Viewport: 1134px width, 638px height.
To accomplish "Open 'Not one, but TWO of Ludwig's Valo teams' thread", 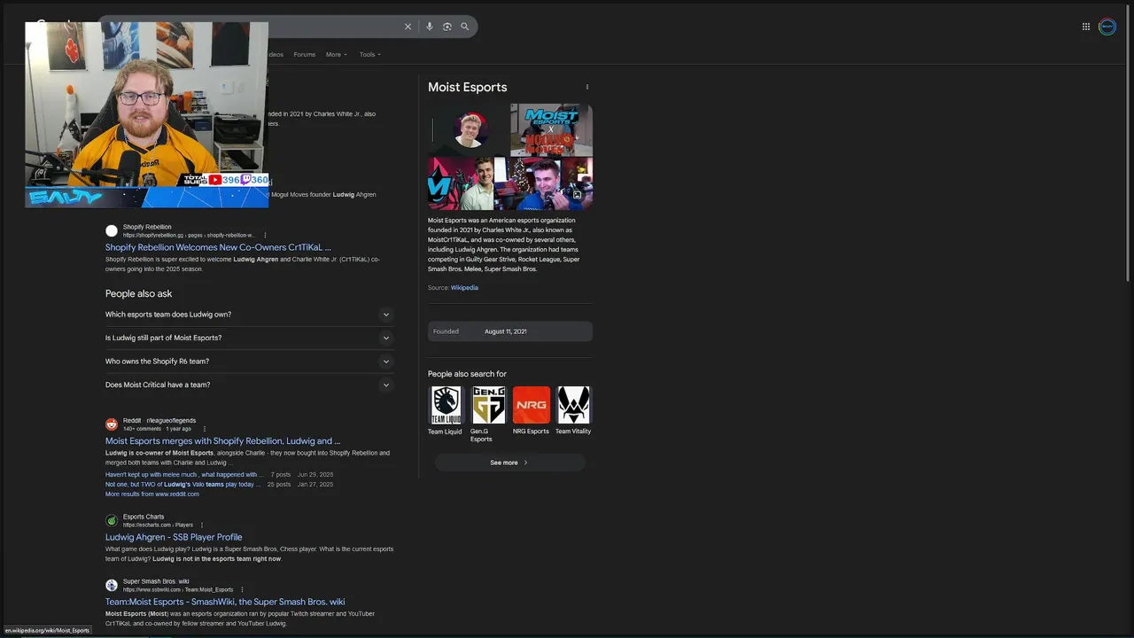I will [x=183, y=485].
